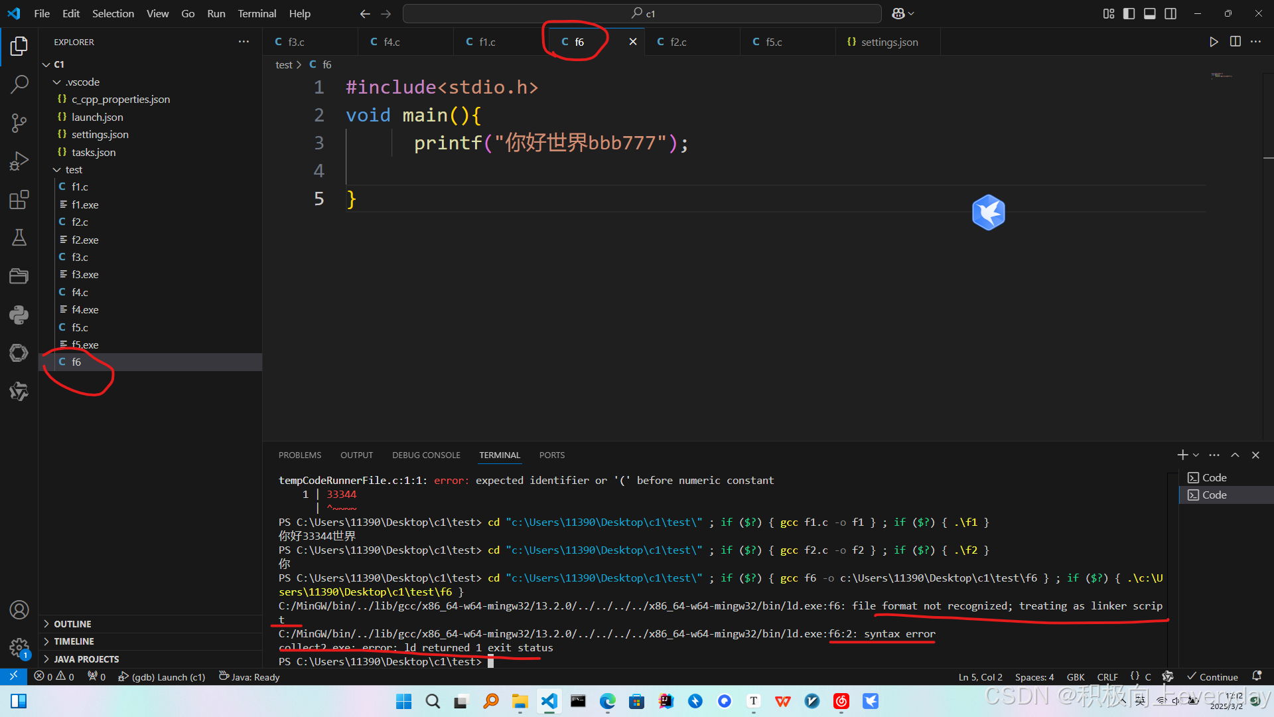1274x717 pixels.
Task: Switch to the PROBLEMS panel tab
Action: pos(299,455)
